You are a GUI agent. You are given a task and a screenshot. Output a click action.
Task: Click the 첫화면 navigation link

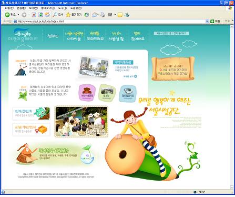tap(53, 36)
